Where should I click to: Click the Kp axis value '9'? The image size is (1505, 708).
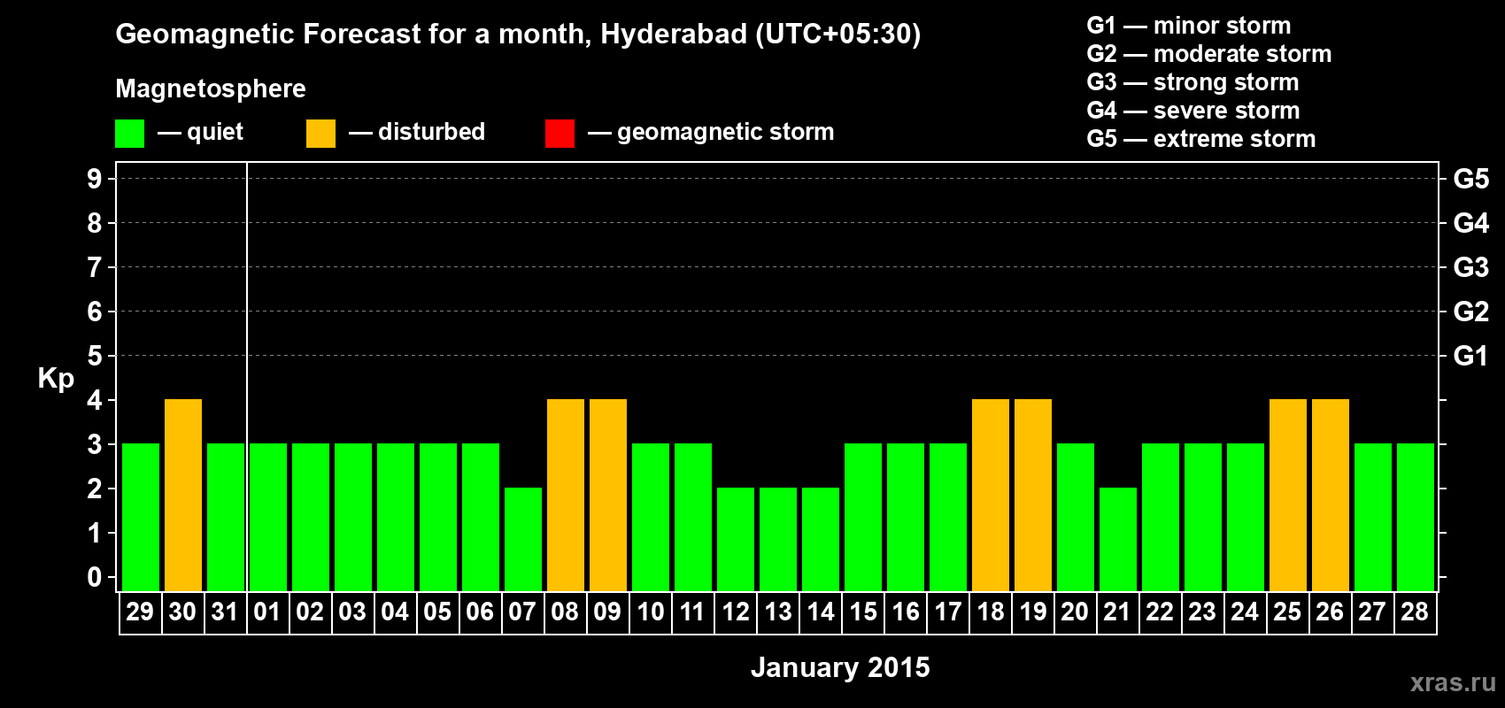coord(95,179)
